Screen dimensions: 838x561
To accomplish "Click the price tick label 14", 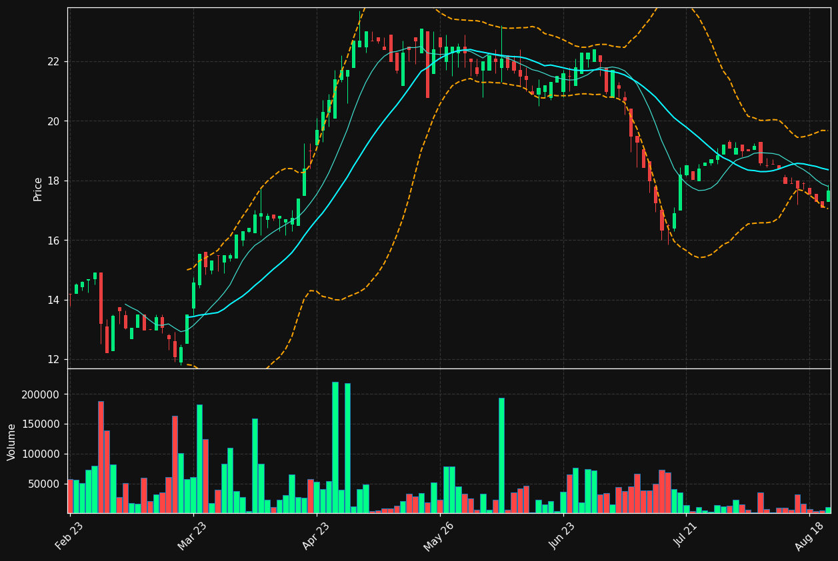I will 54,300.
